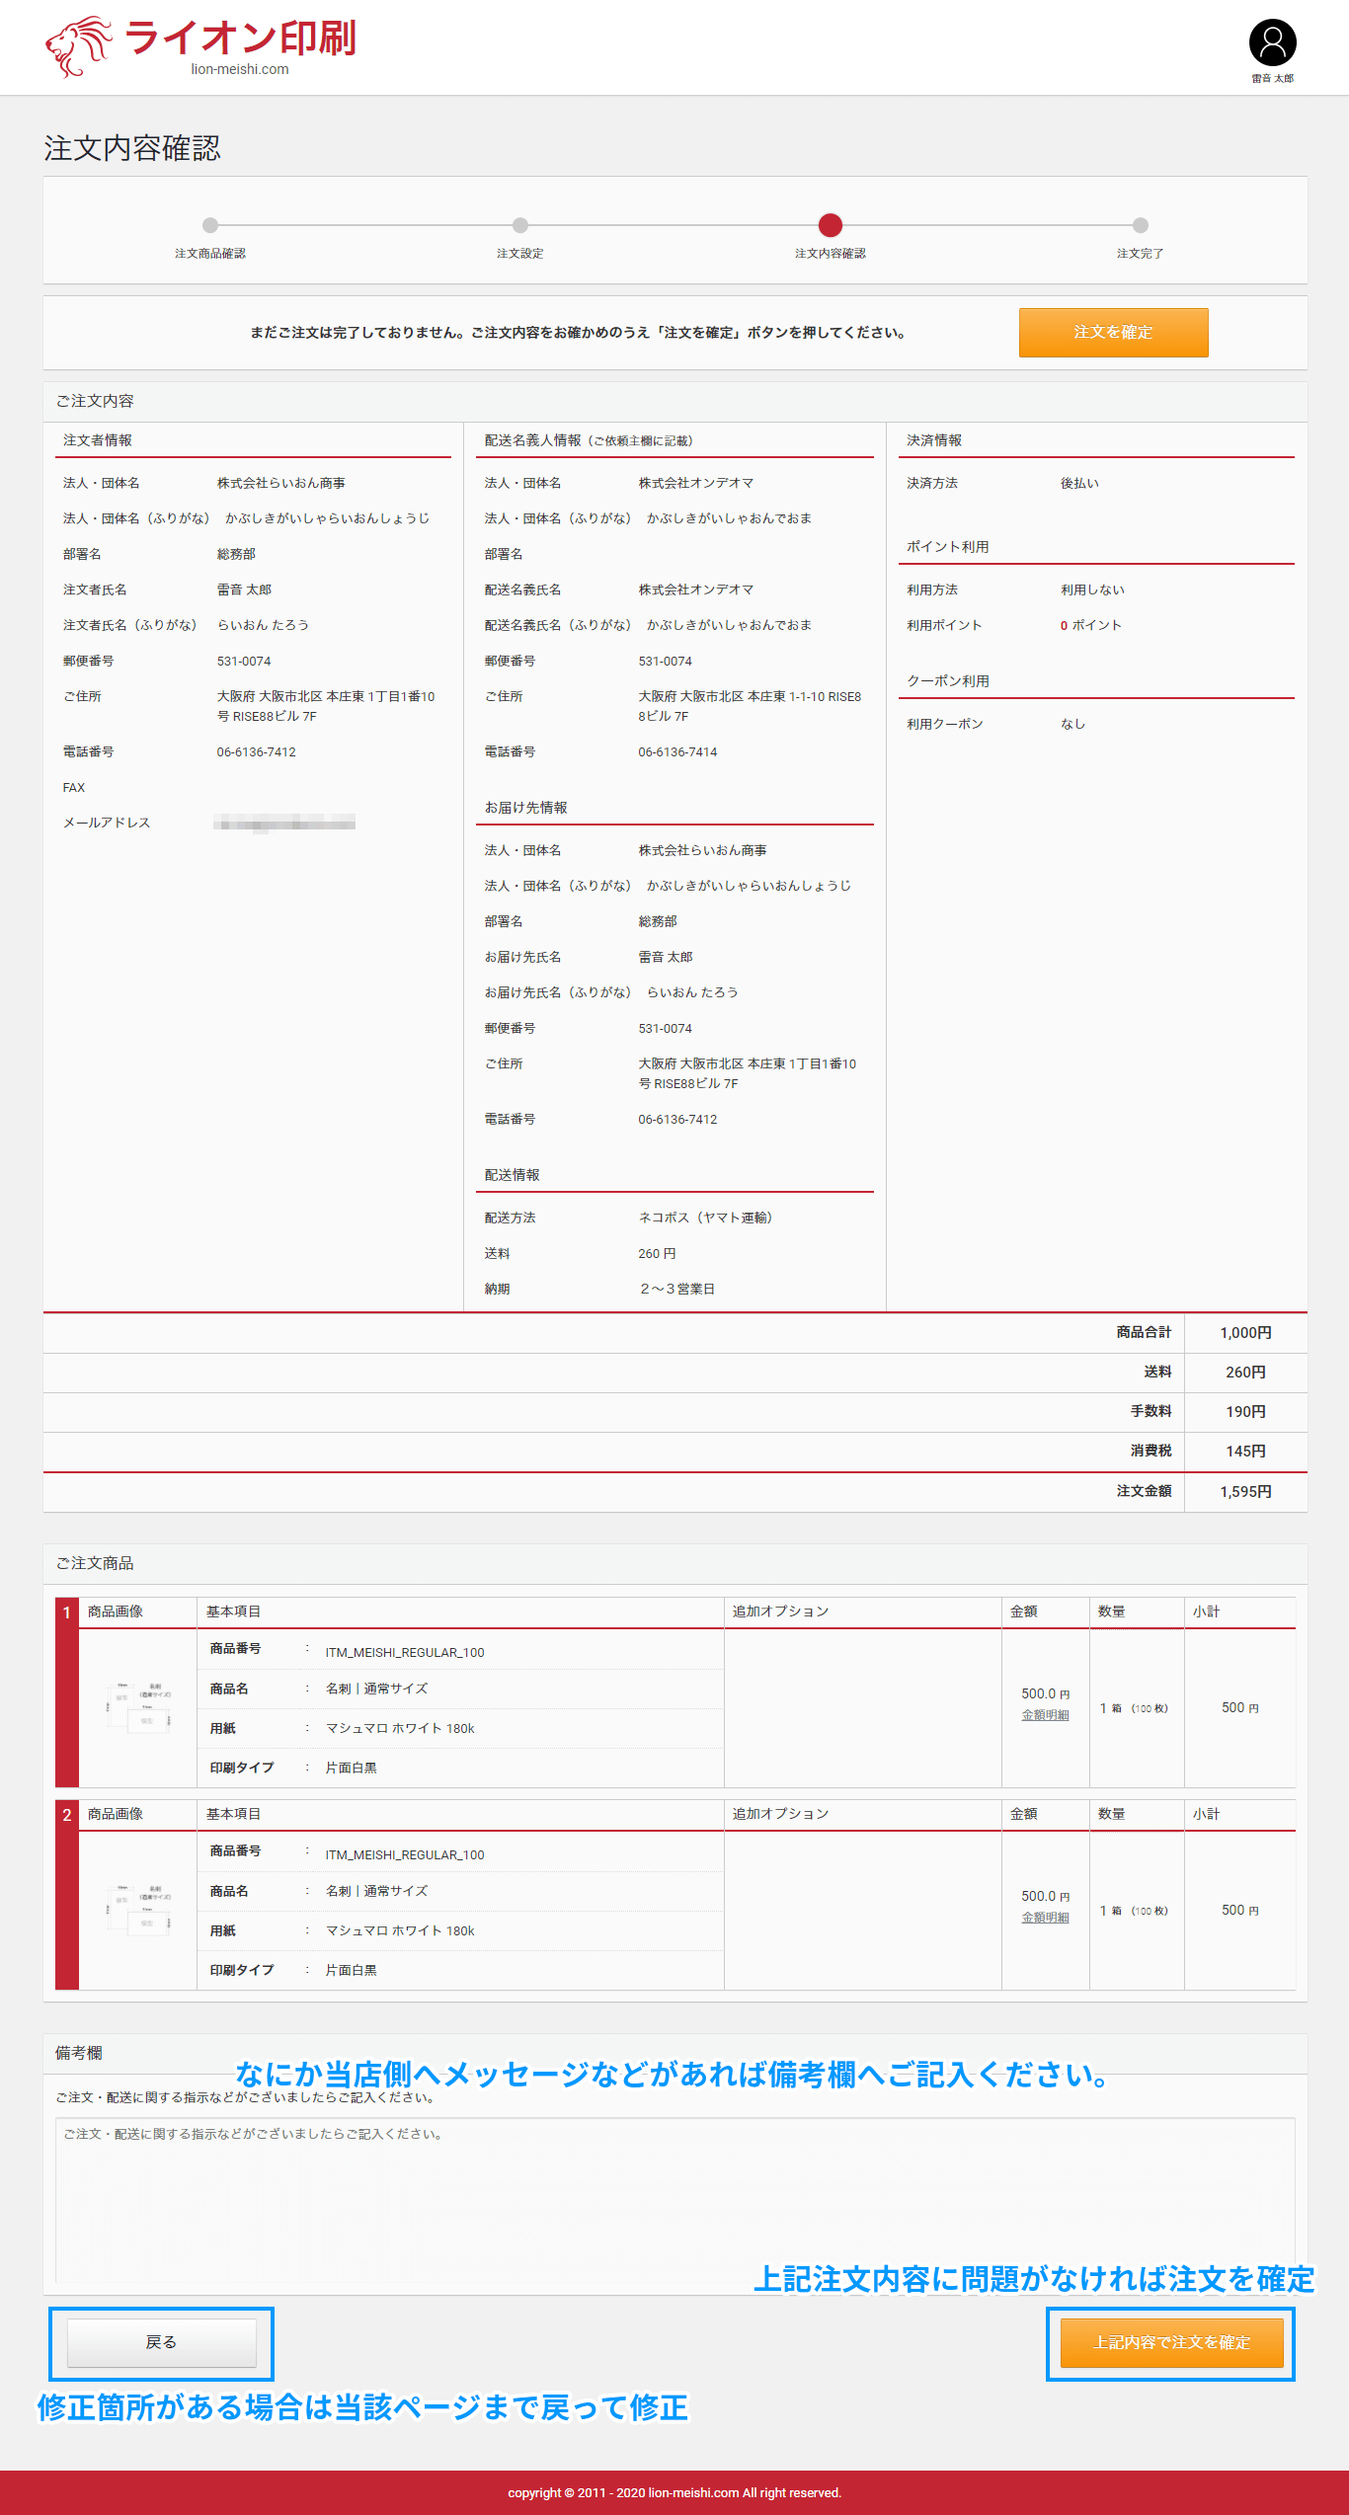
Task: Click the 500 円 subtotal for item 1
Action: [x=1239, y=1707]
